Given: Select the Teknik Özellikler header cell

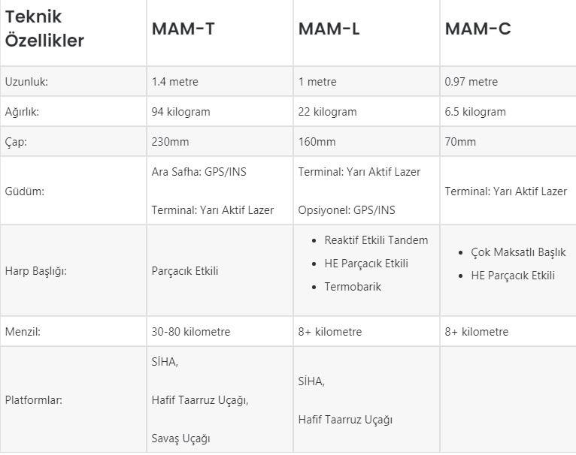Looking at the screenshot, I should 44,29.
